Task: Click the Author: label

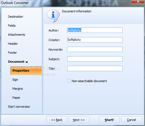Action: [x=54, y=30]
